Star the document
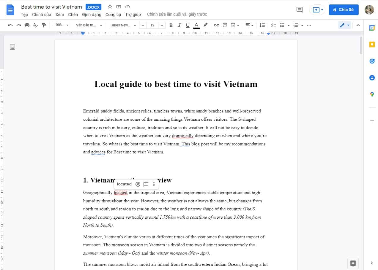 pyautogui.click(x=110, y=7)
